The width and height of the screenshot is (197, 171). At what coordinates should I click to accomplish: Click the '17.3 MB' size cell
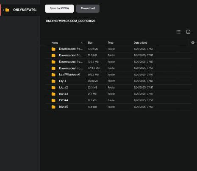(x=92, y=100)
